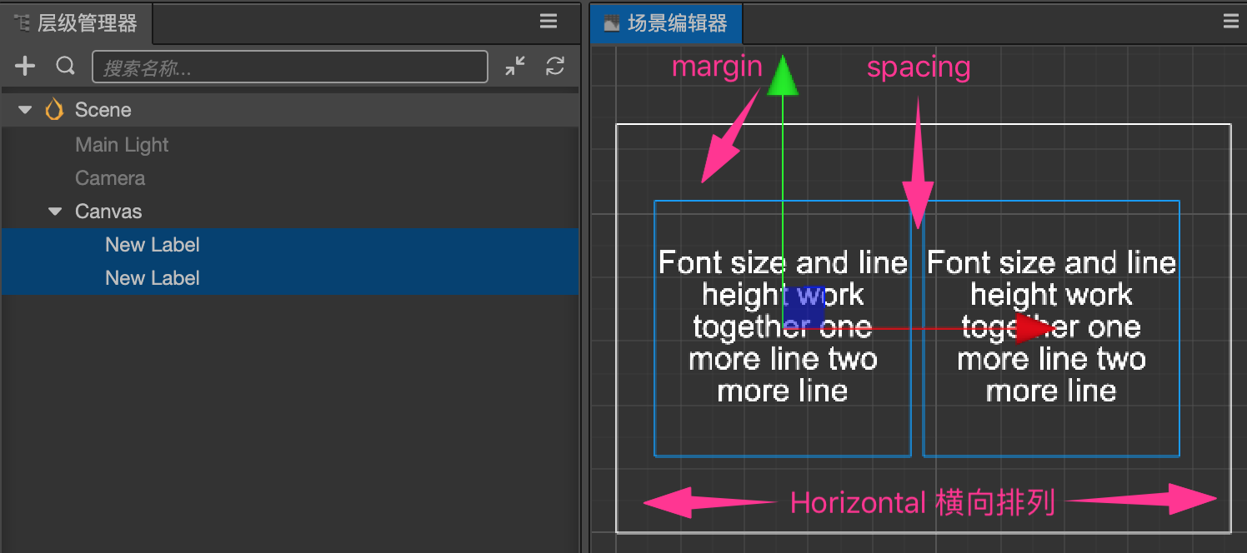The image size is (1247, 553).
Task: Switch to the 场景编辑器 tab
Action: coord(666,23)
